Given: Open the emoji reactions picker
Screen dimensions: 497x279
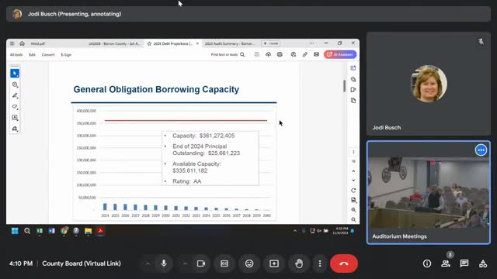Looking at the screenshot, I should point(249,263).
